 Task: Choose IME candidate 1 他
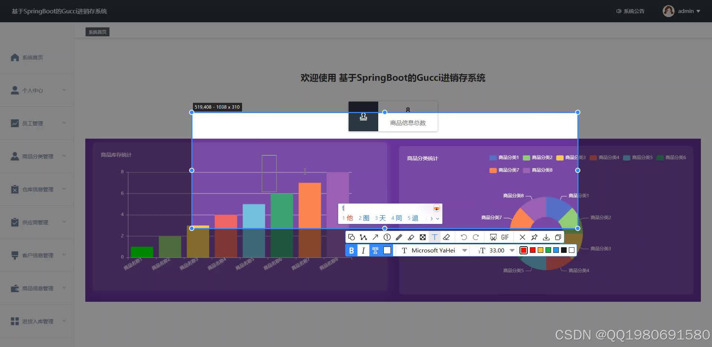pos(347,218)
